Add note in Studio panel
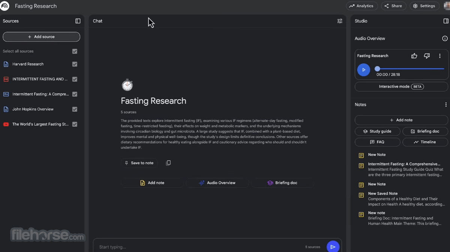The image size is (450, 252). tap(401, 120)
